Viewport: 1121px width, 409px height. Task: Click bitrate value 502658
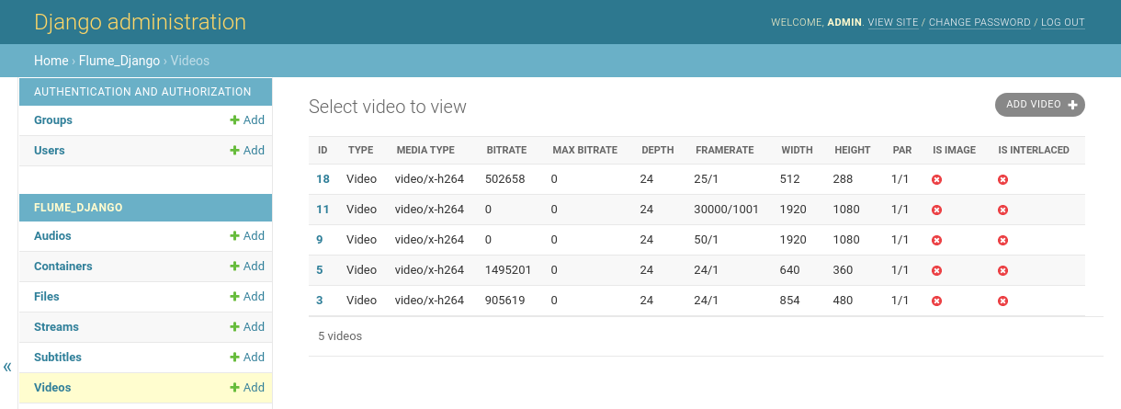505,179
